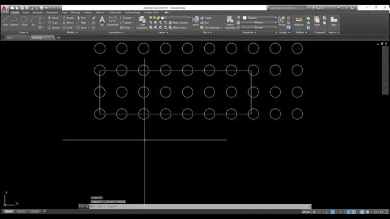Open Layer Properties manager
390x219 pixels.
[142, 23]
